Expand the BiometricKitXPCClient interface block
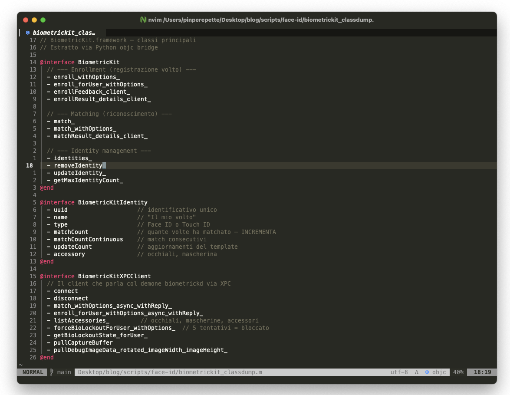Viewport: 510px width, 395px height. [94, 276]
